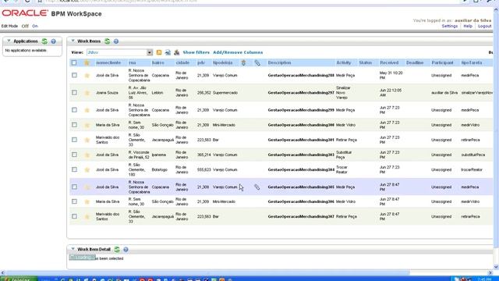Open help for Work Item Detail panel
Image resolution: width=499 pixels, height=281 pixels.
(x=126, y=249)
